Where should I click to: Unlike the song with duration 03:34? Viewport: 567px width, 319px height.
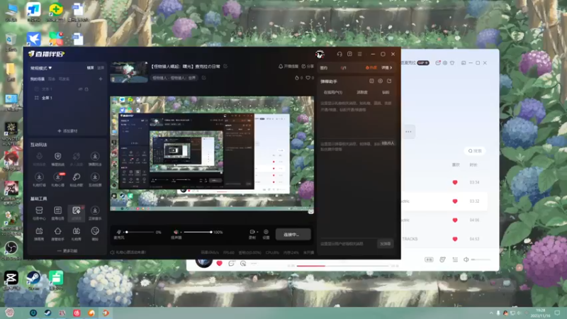coord(455,182)
